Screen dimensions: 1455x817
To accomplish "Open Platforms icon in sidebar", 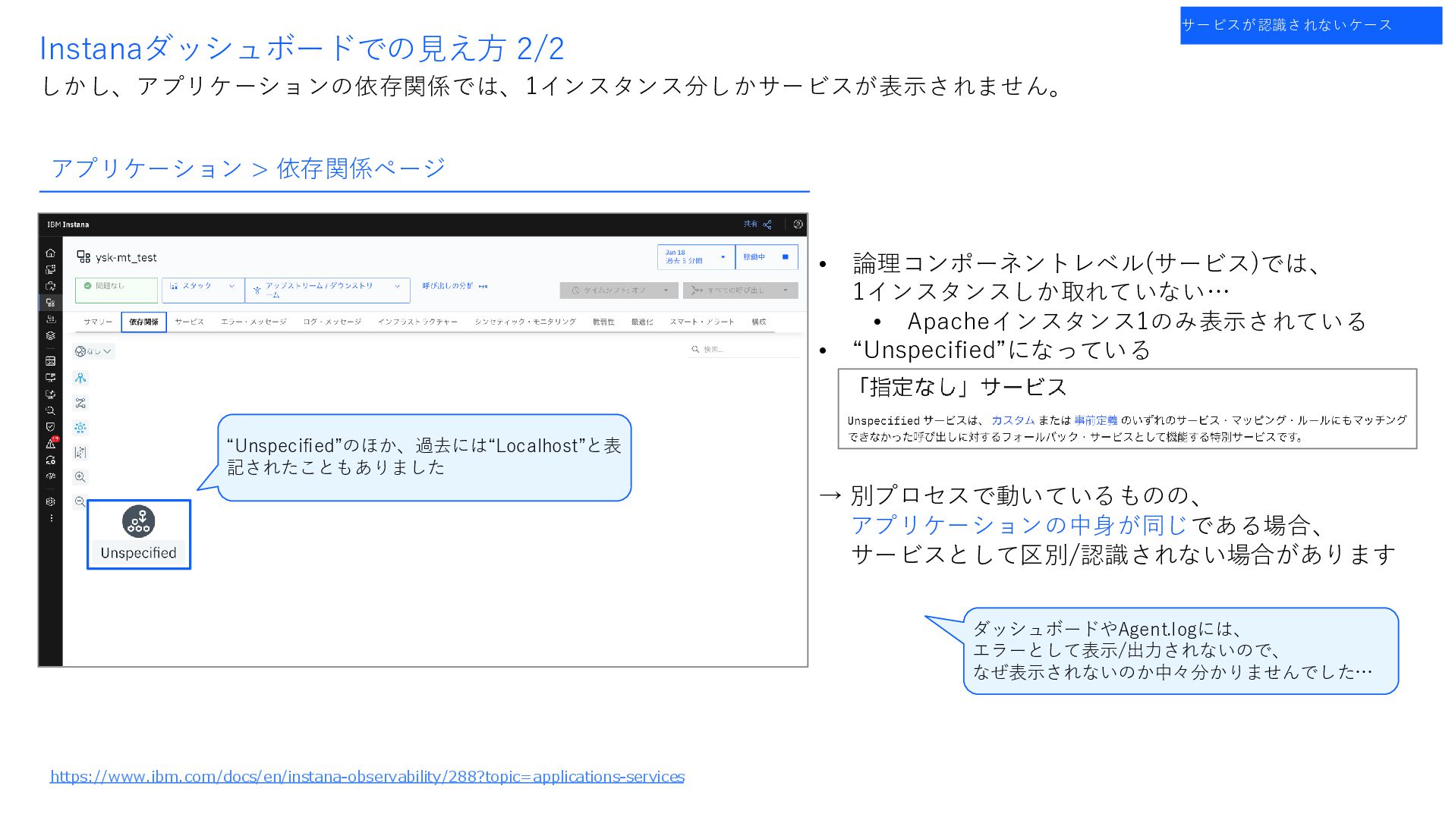I will pos(50,319).
